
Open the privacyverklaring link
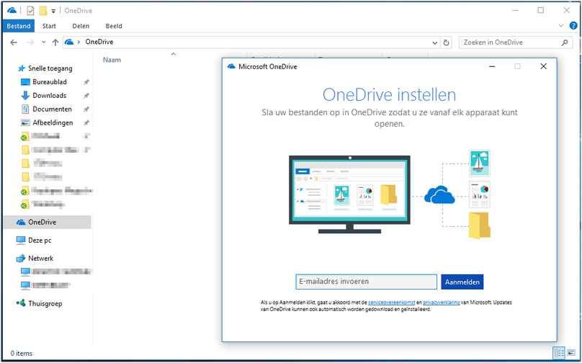[x=442, y=302]
